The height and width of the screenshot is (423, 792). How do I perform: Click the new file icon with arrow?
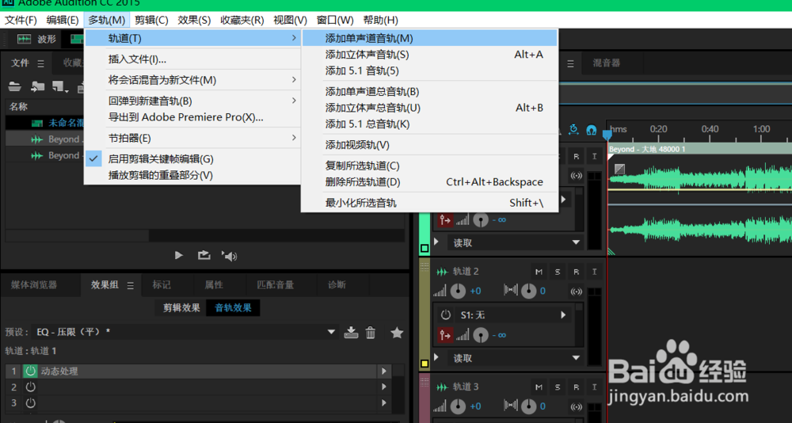(x=60, y=86)
